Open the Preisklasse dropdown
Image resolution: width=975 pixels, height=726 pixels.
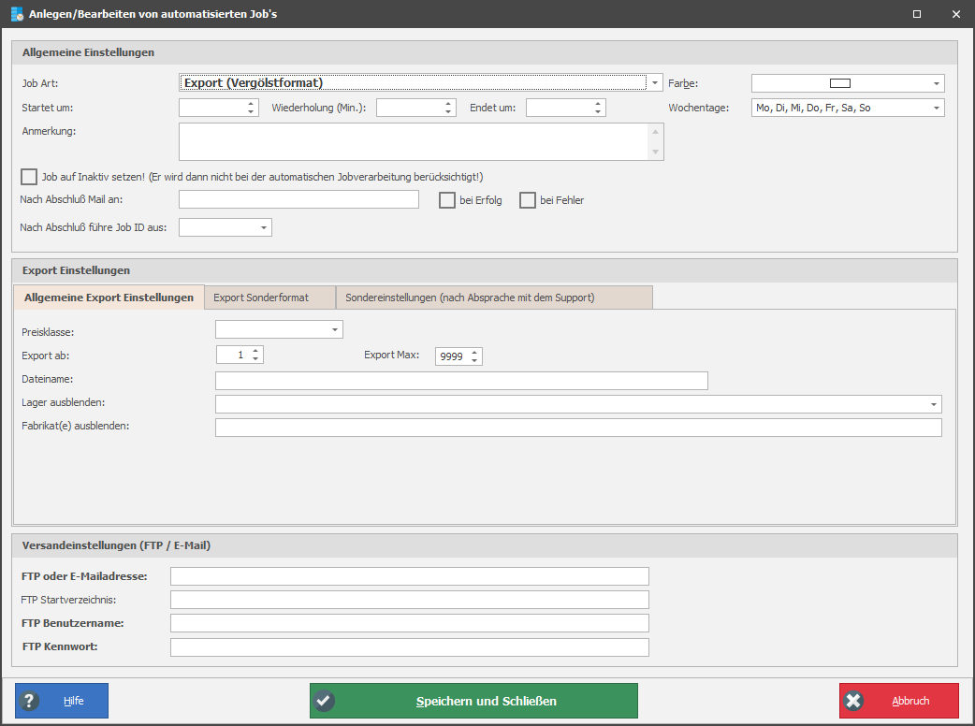tap(335, 329)
